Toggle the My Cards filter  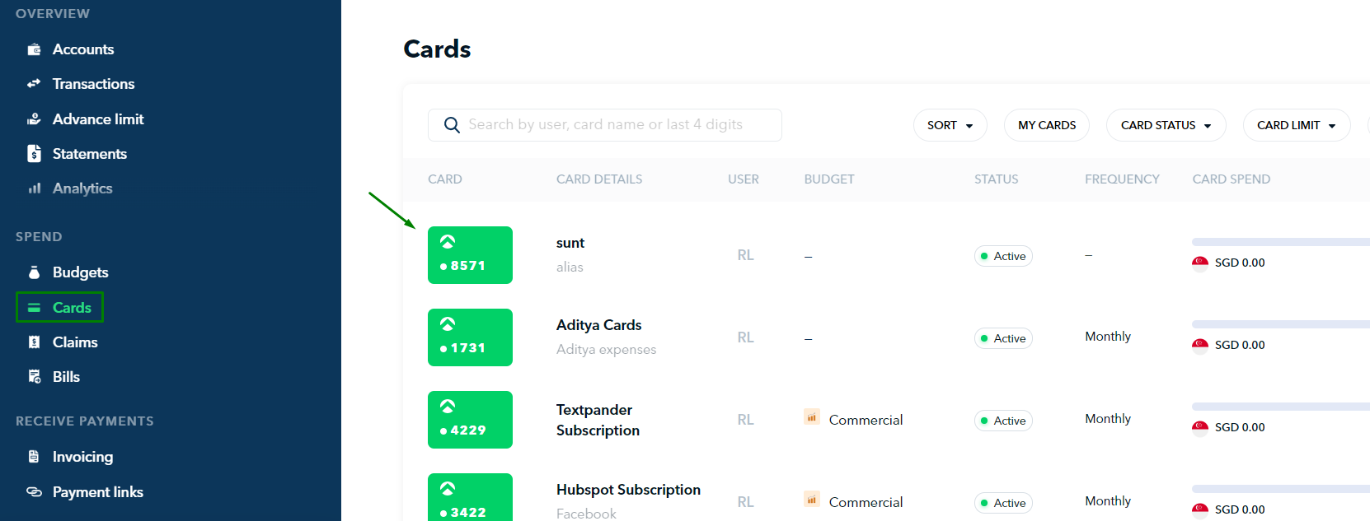1046,125
